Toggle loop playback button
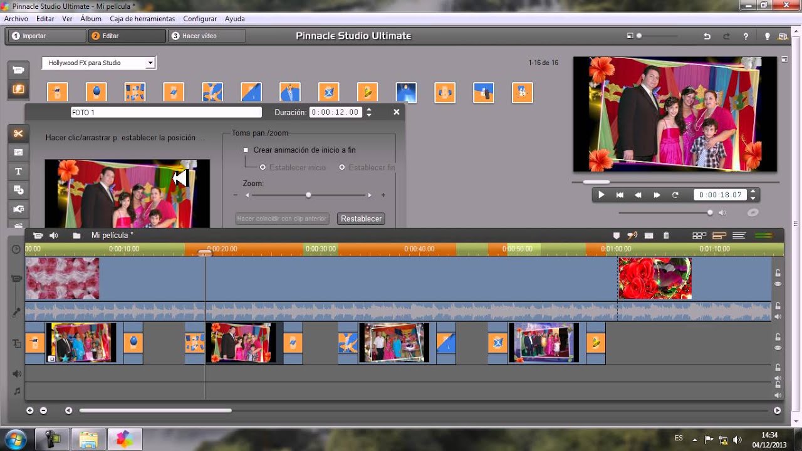This screenshot has width=802, height=451. 675,195
